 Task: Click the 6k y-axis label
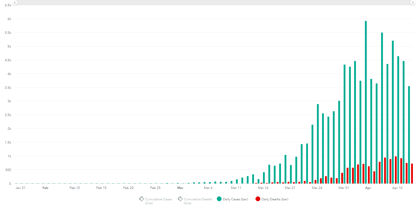9,19
